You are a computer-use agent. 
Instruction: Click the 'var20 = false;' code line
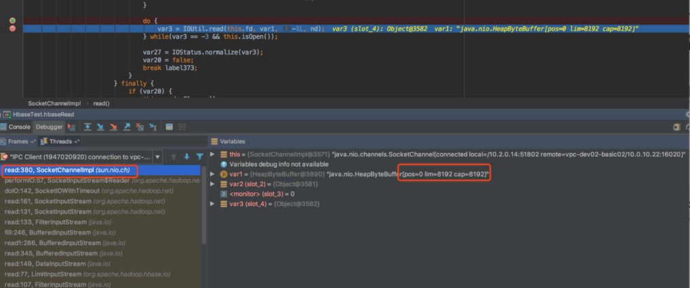coord(168,60)
